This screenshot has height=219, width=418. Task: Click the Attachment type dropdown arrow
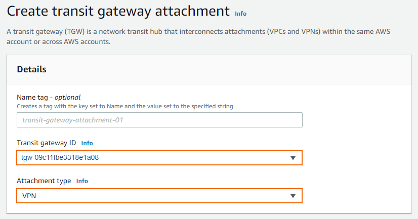(293, 196)
